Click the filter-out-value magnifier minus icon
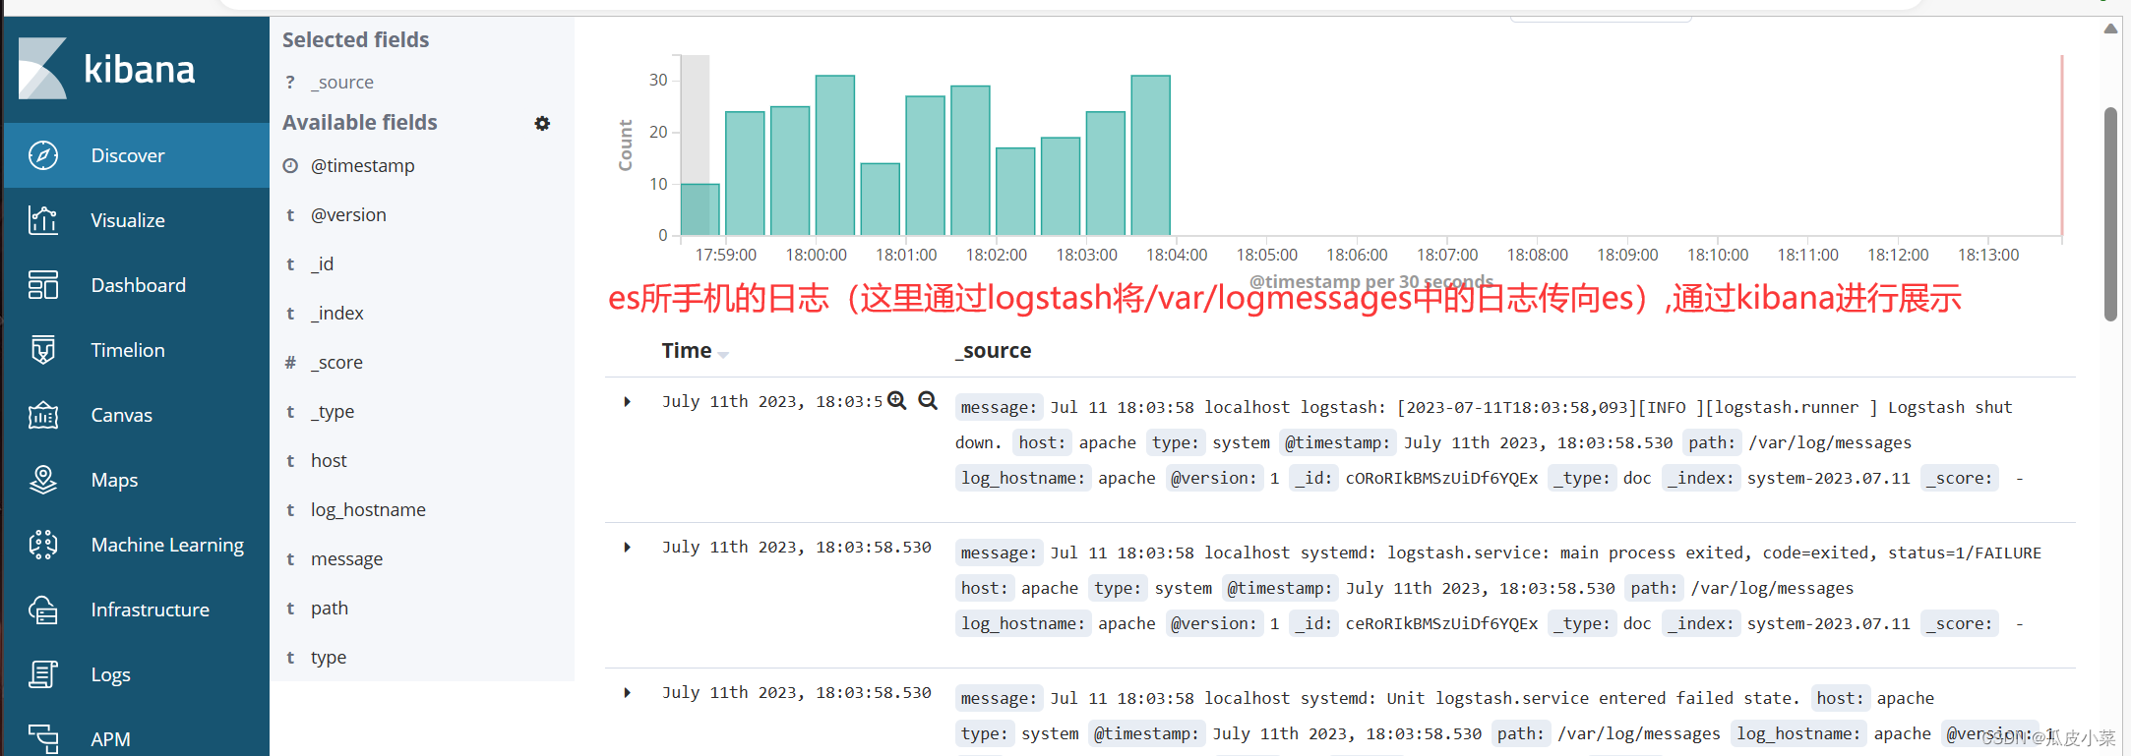The width and height of the screenshot is (2131, 756). 928,400
